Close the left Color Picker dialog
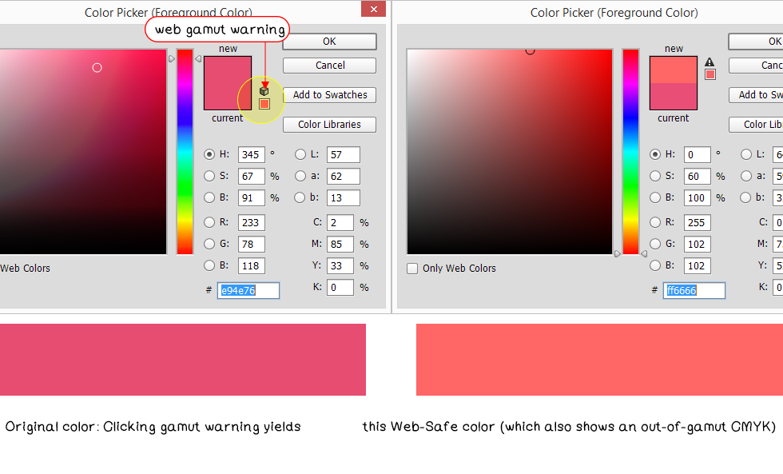Viewport: 783px width, 474px height. [x=374, y=9]
